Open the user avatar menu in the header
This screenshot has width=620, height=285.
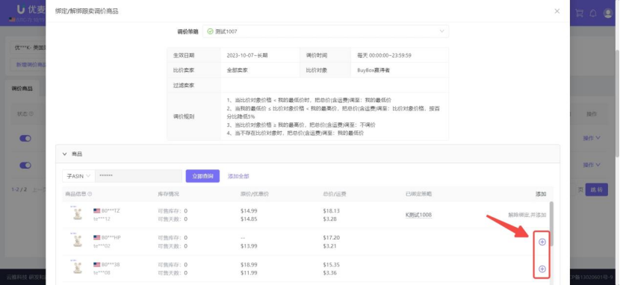608,13
